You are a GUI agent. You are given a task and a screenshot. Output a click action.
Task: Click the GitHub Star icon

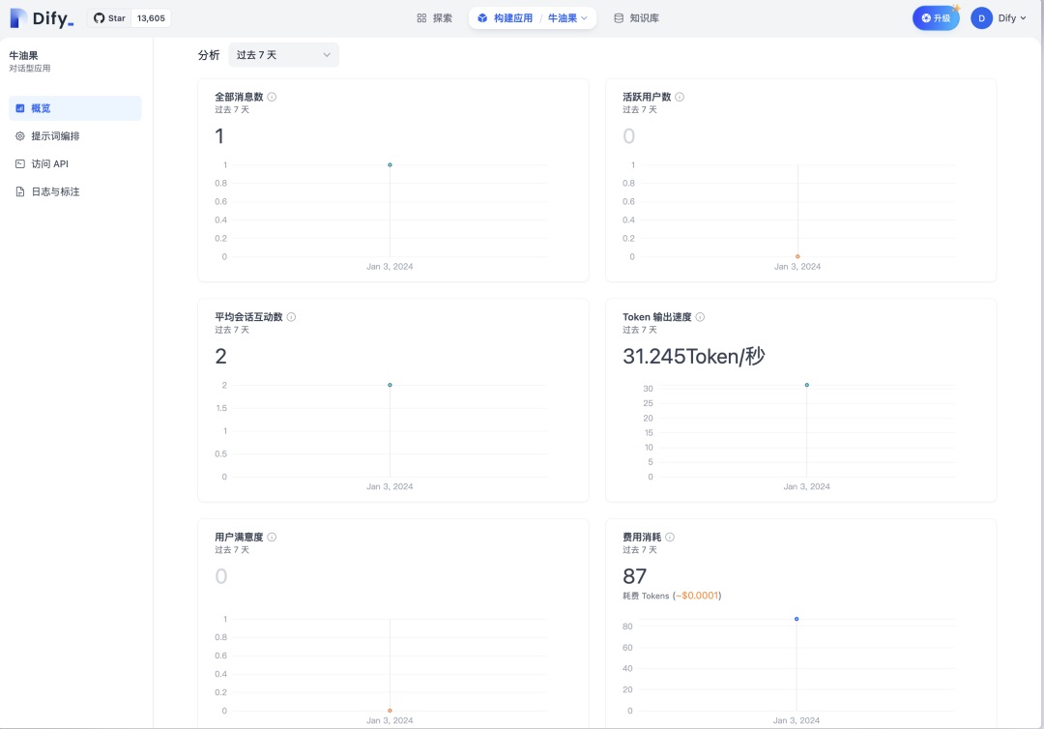point(98,17)
